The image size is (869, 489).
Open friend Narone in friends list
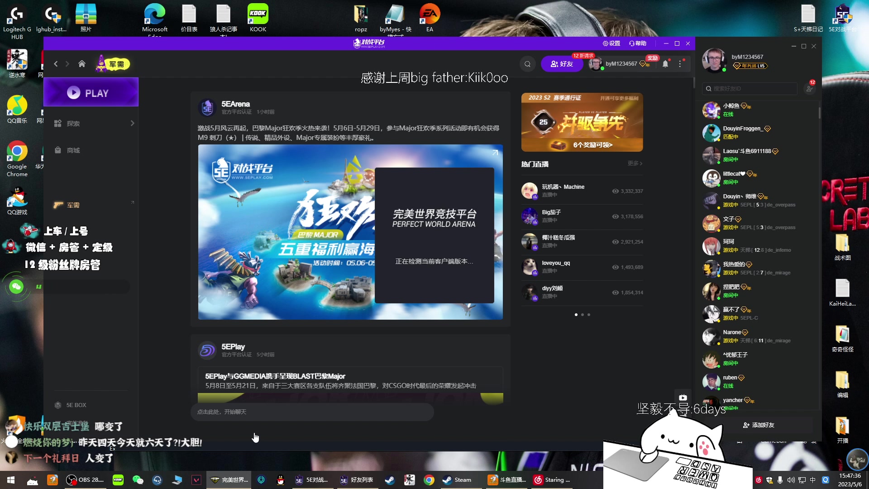point(759,336)
